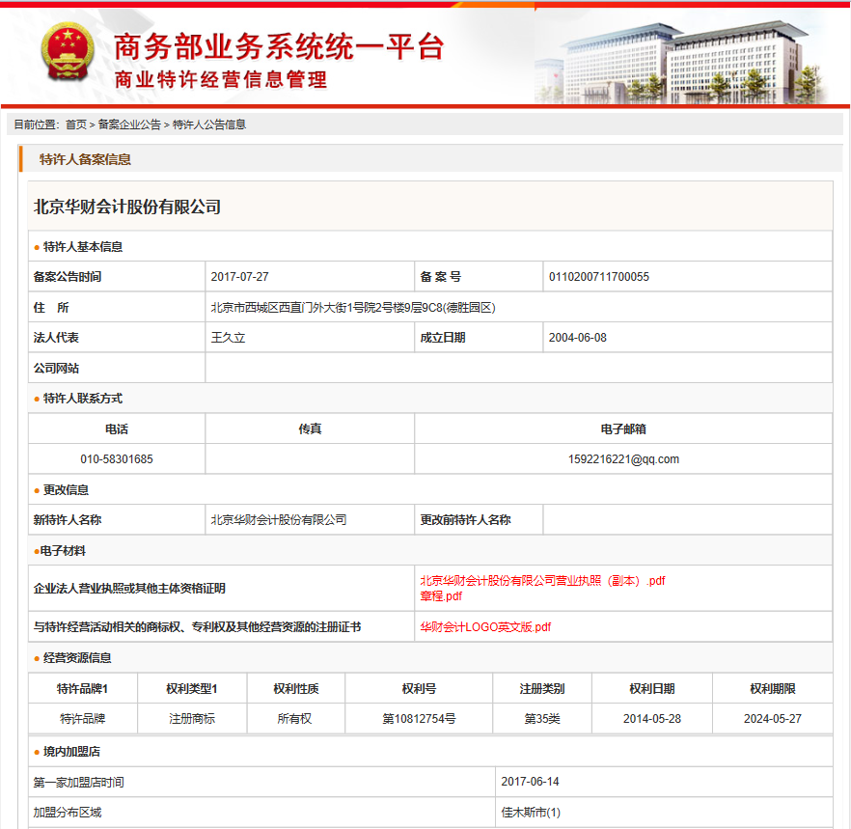Click the 更改信息 section label
Image resolution: width=851 pixels, height=829 pixels.
(66, 490)
